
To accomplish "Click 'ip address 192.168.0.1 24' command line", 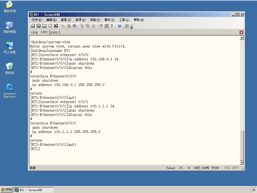I will (74, 59).
